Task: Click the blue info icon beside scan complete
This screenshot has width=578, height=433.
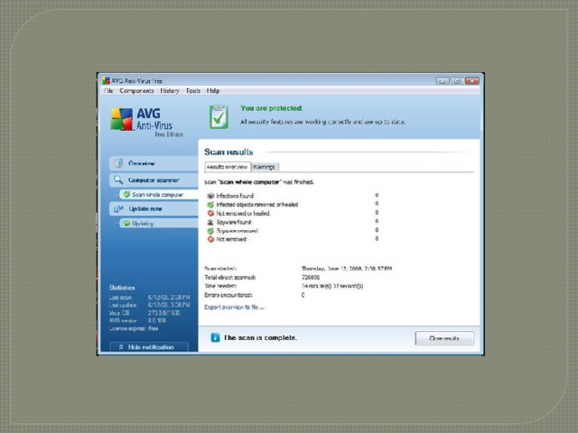Action: pyautogui.click(x=215, y=337)
